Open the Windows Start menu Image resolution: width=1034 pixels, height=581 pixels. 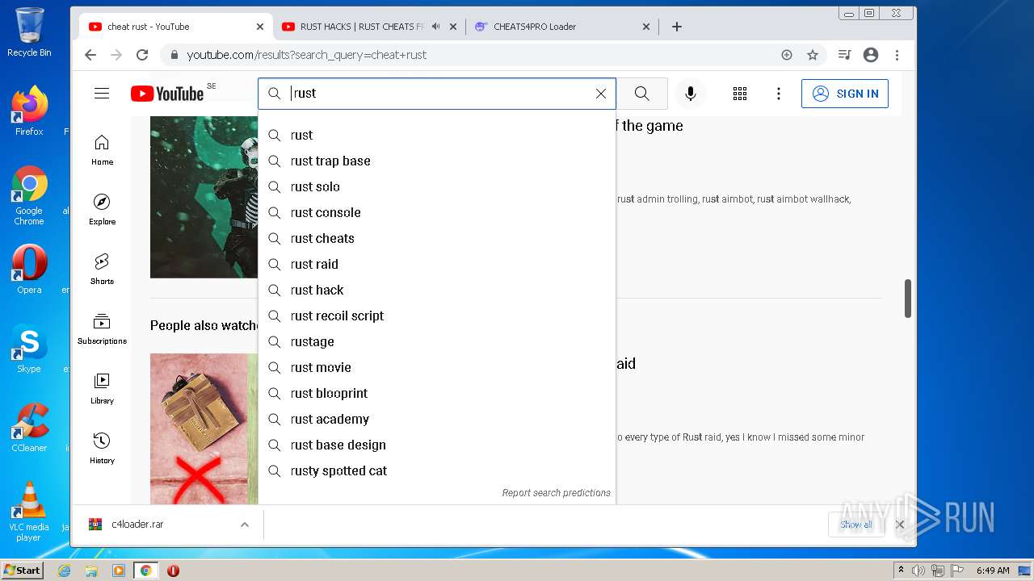[23, 571]
